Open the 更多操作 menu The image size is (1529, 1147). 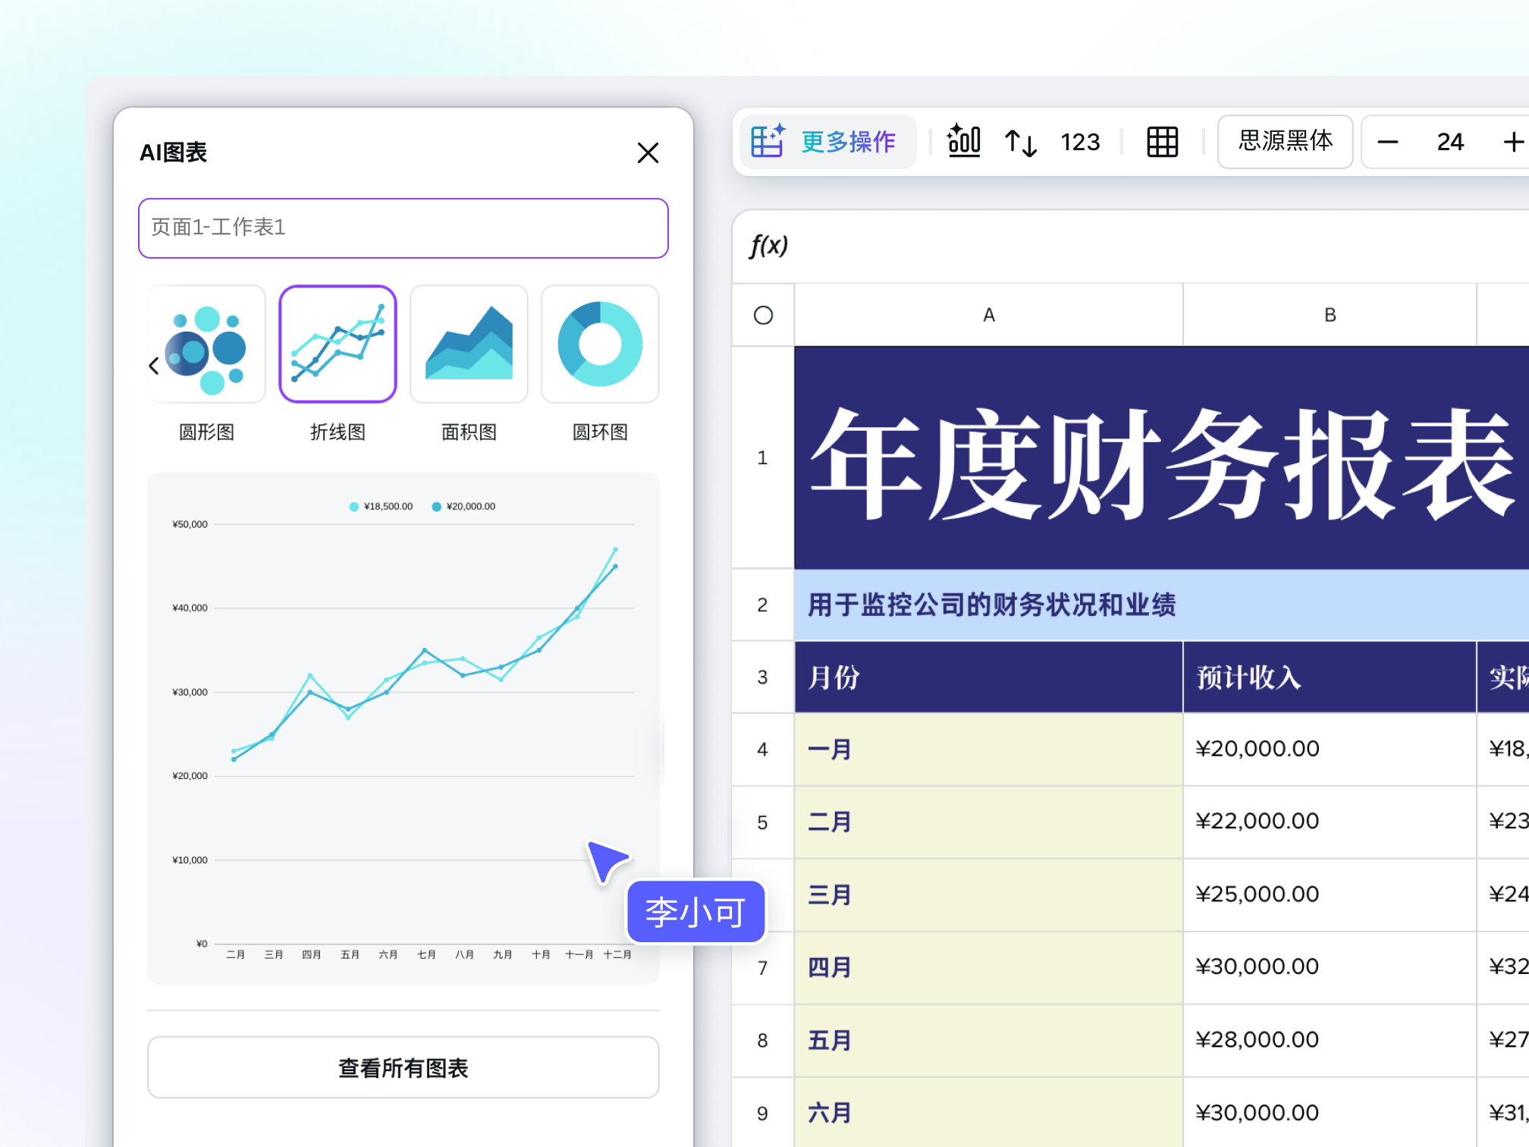click(827, 142)
